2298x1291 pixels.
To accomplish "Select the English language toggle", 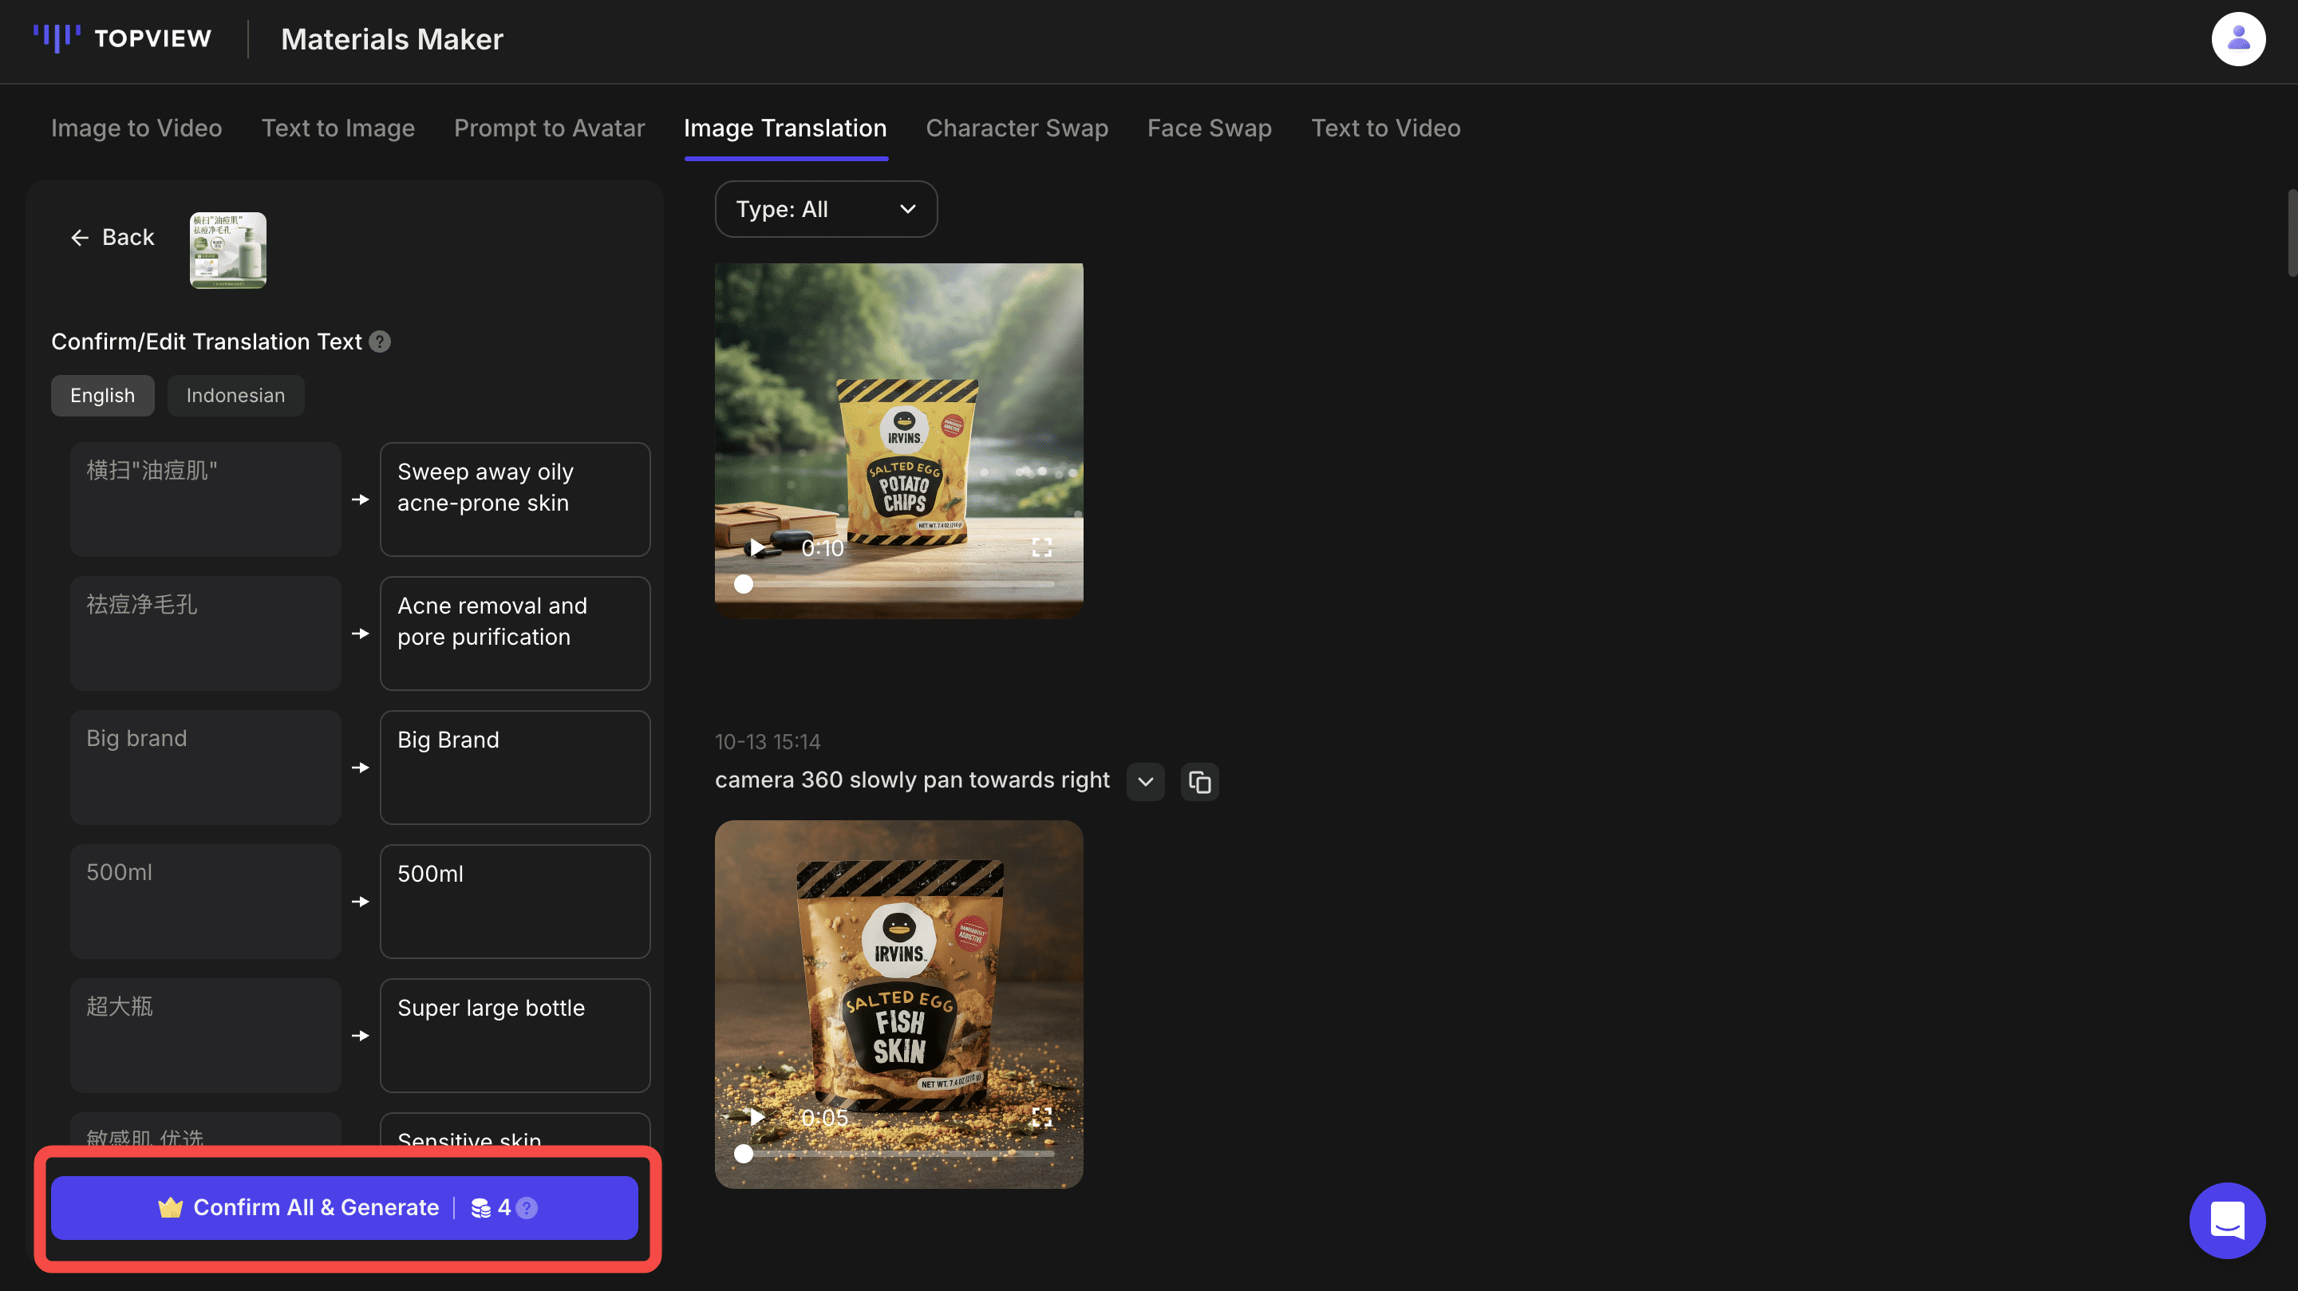I will coord(103,395).
